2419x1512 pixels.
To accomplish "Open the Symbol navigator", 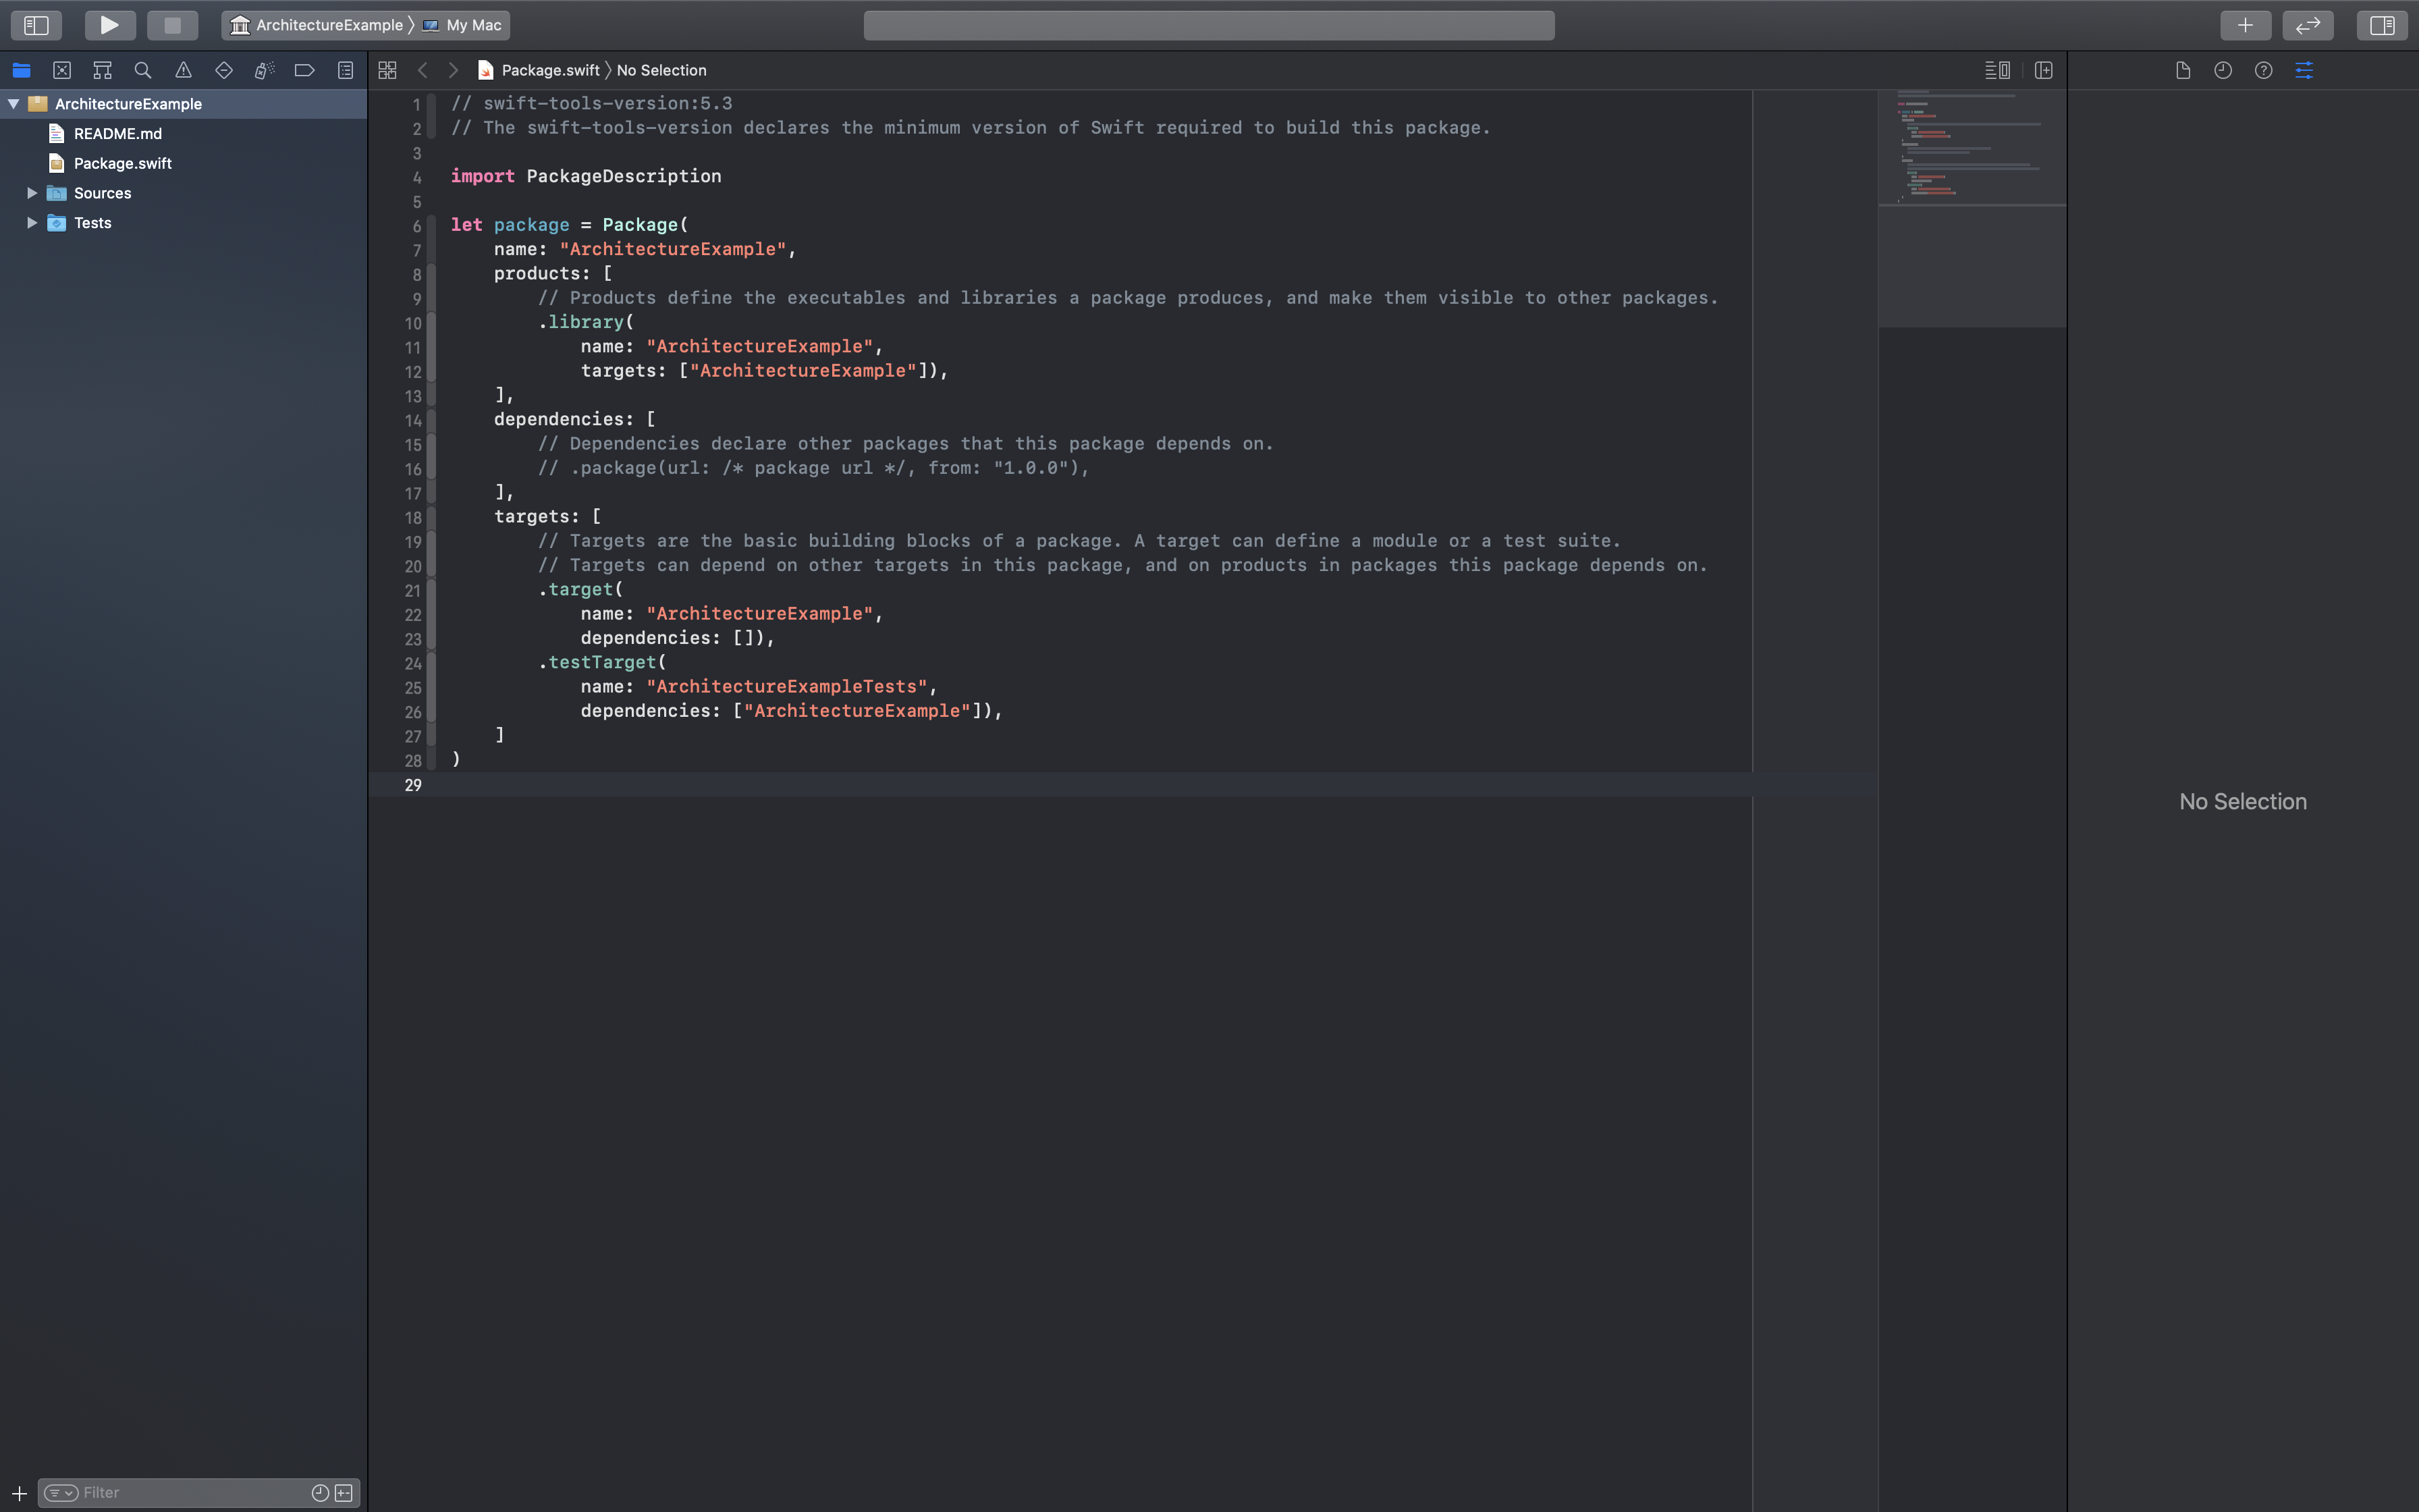I will [102, 70].
